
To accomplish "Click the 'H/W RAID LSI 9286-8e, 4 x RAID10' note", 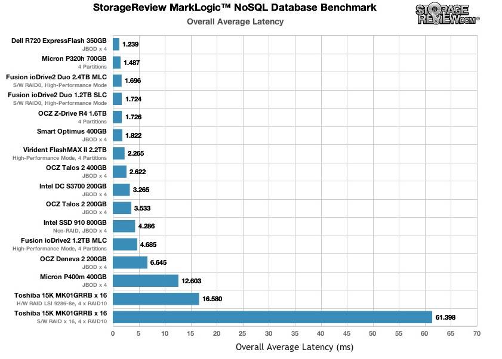I will (62, 304).
